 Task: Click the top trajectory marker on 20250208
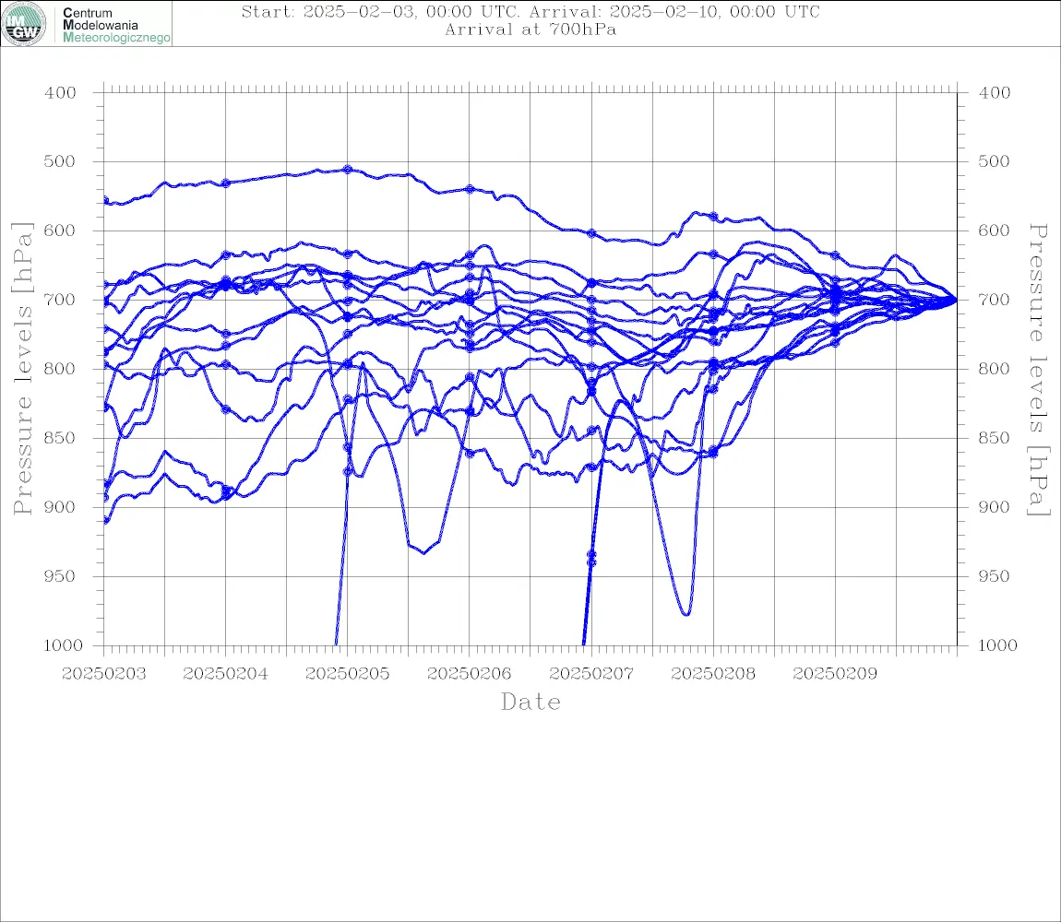click(x=713, y=217)
